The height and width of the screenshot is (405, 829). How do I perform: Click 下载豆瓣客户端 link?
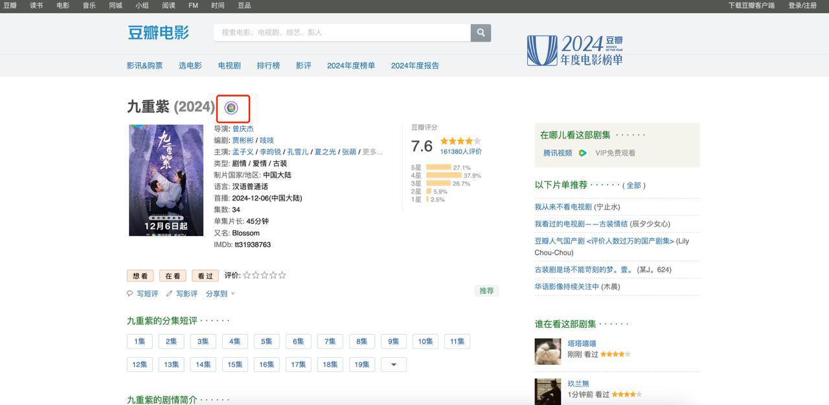(x=751, y=5)
